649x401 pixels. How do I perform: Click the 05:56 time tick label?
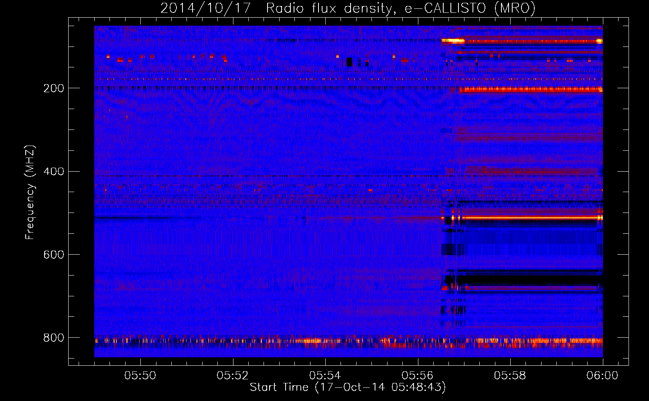point(418,376)
